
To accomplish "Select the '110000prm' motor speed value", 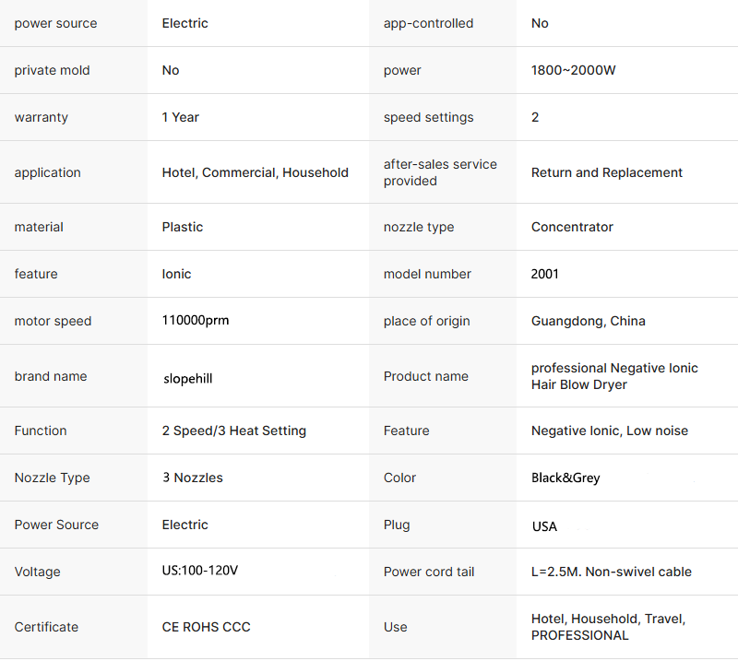I will [x=196, y=321].
